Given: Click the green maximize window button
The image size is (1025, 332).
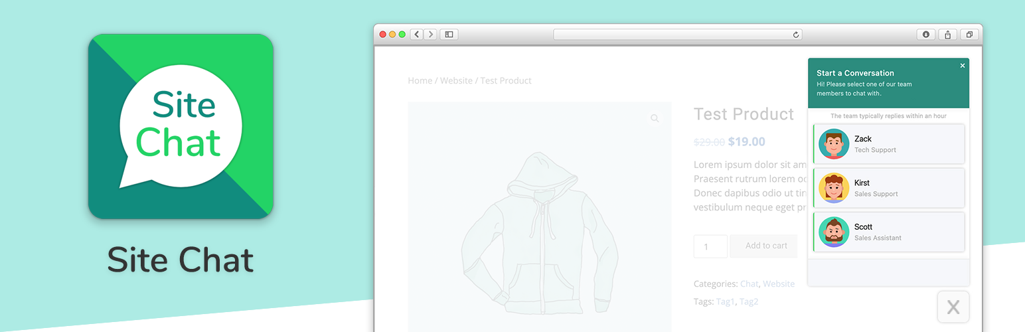Looking at the screenshot, I should [x=402, y=35].
